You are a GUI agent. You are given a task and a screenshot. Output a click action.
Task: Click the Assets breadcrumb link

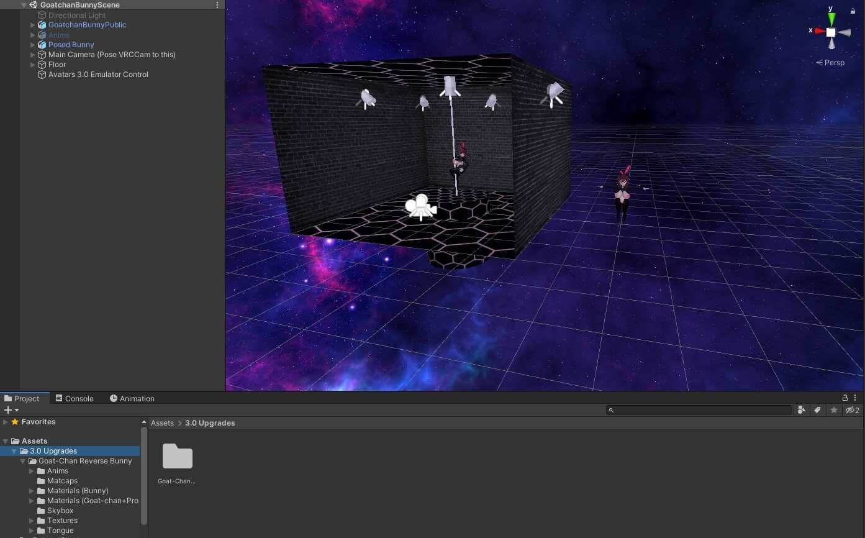point(162,423)
